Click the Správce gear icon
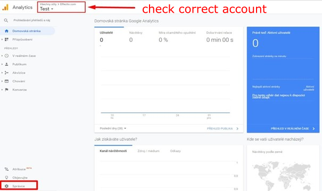 pyautogui.click(x=6, y=186)
